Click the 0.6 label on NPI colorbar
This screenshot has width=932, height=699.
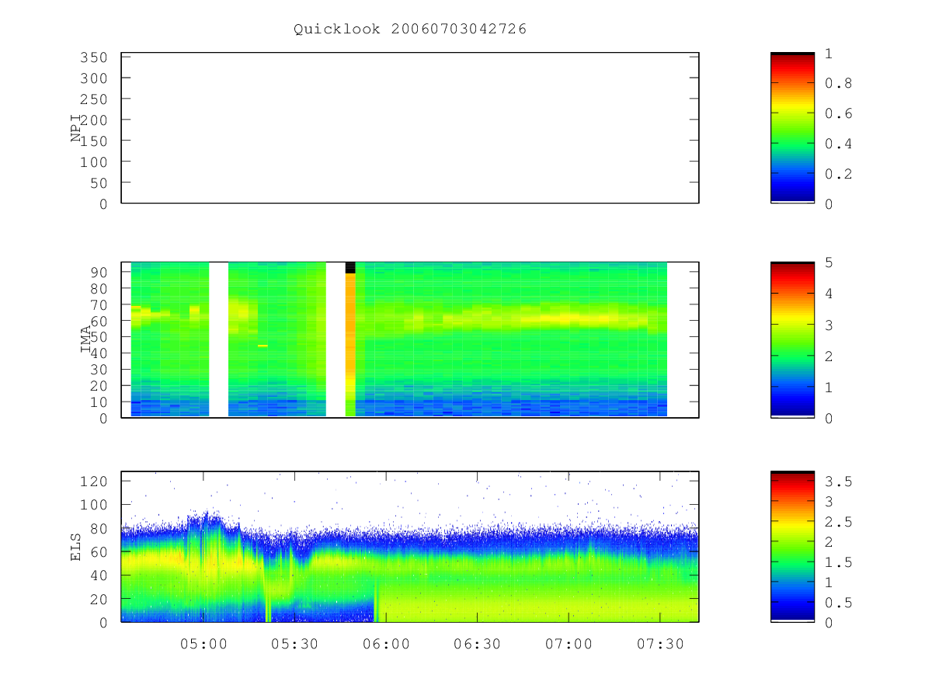tap(839, 113)
